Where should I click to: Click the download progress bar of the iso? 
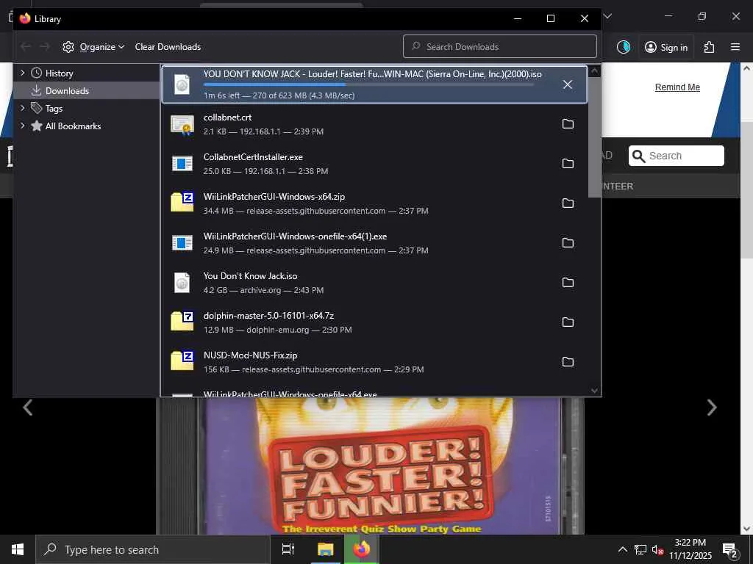368,84
